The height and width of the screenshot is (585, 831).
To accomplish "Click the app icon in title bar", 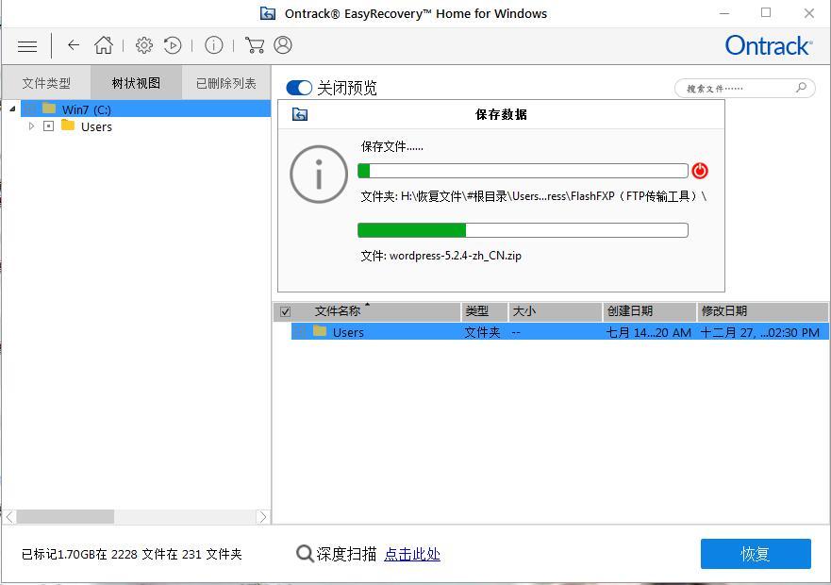I will coord(268,13).
